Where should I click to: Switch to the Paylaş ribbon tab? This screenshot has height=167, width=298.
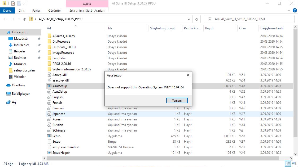pos(36,11)
